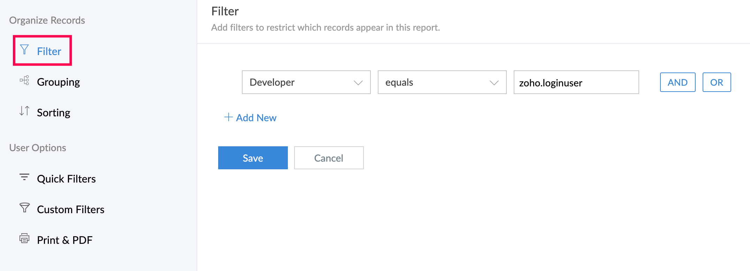The height and width of the screenshot is (271, 750).
Task: Click the Filter funnel icon
Action: click(x=24, y=50)
